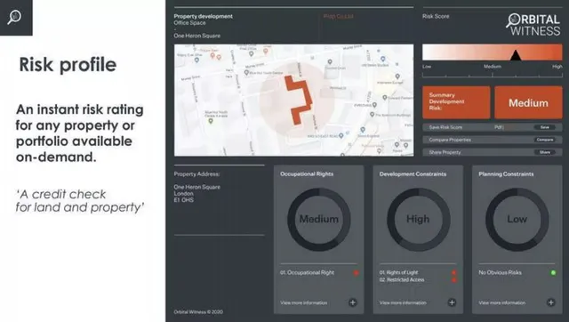Click the green map pin on map
Screen dimensions: 569x322
pos(211,121)
